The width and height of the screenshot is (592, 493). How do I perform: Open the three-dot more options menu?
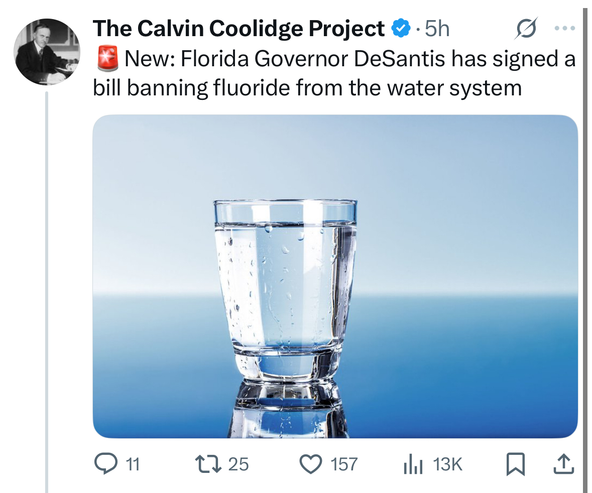[564, 28]
